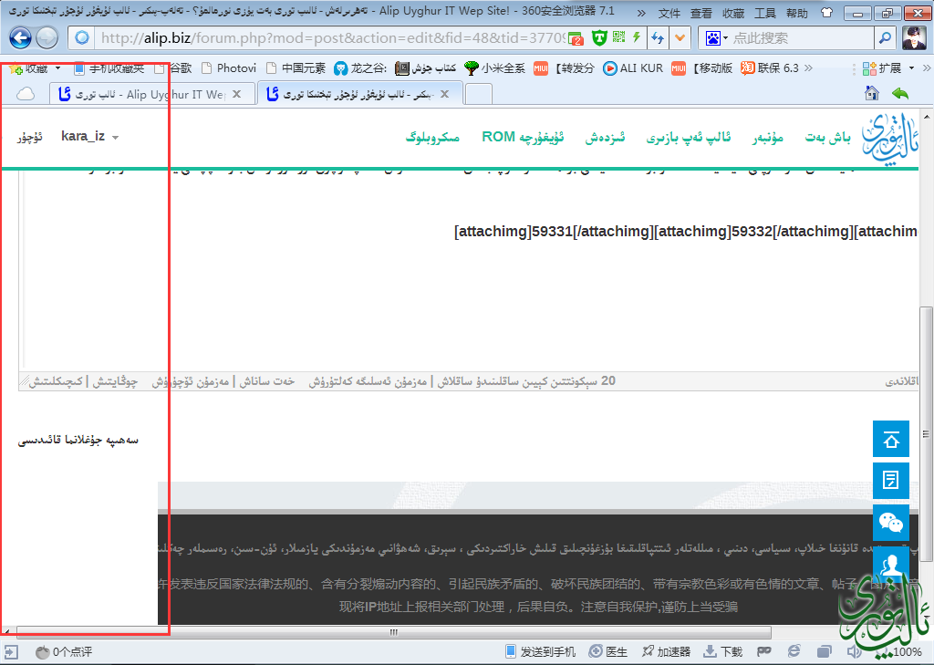
Task: Click the cloud icon left of tabs
Action: 25,94
